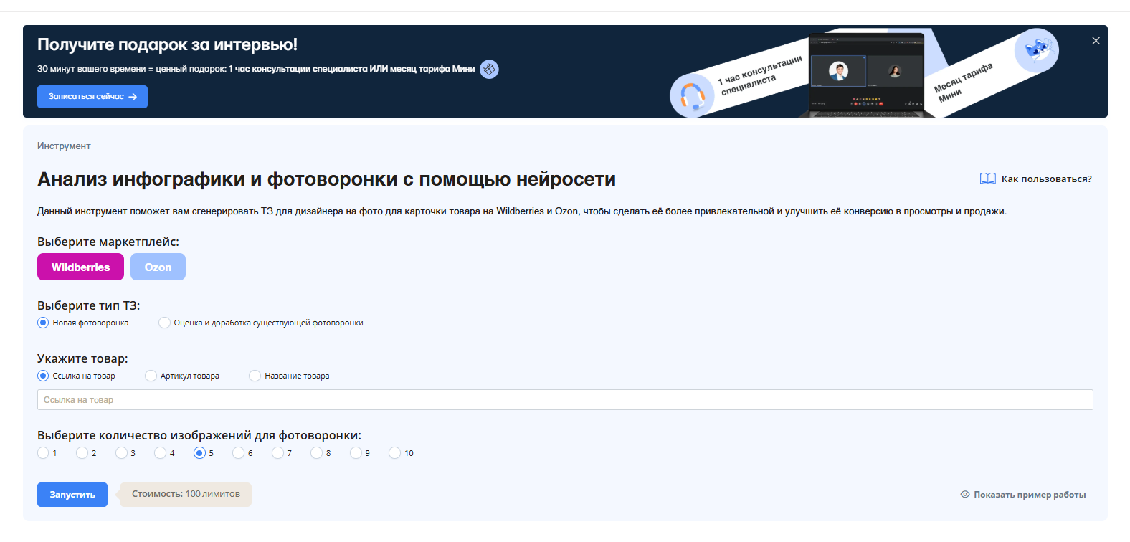Viewport: 1130px width, 542px height.
Task: Choose 'Оценка и доработка существующей фотоворонки'
Action: pyautogui.click(x=165, y=323)
